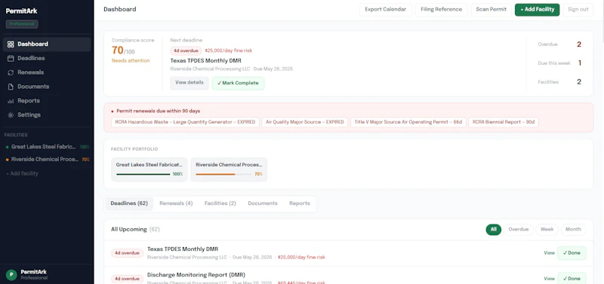Select the Month filter pill
Viewport: 604px width, 284px height.
coord(573,230)
